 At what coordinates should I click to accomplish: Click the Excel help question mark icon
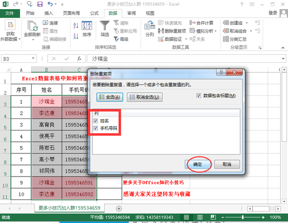tap(242, 4)
